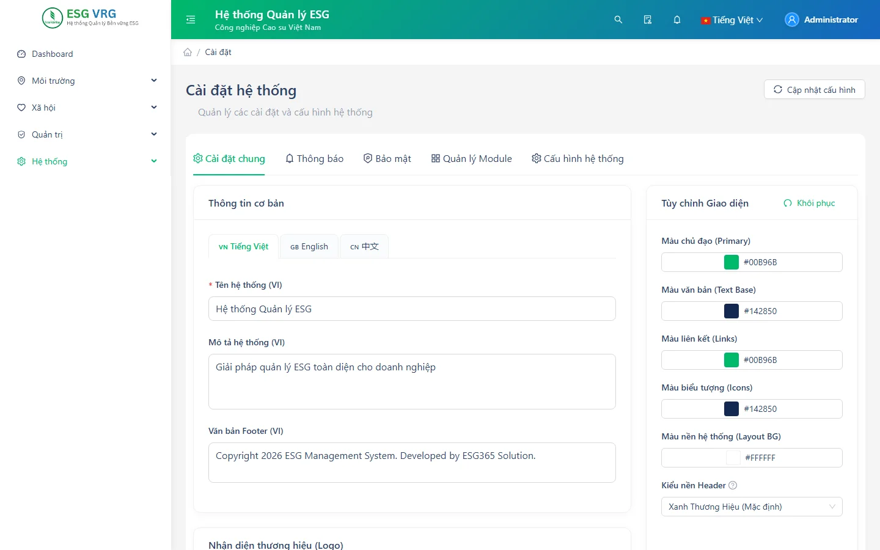
Task: Click the Tùy chỉnh Giao diện heading
Action: click(705, 203)
